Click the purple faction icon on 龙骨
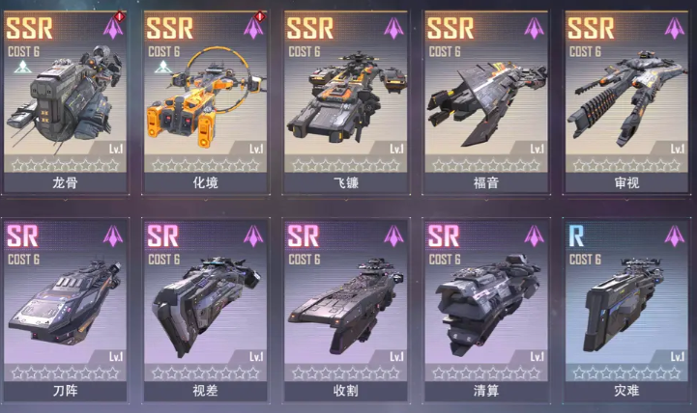The width and height of the screenshot is (697, 413). coord(113,28)
